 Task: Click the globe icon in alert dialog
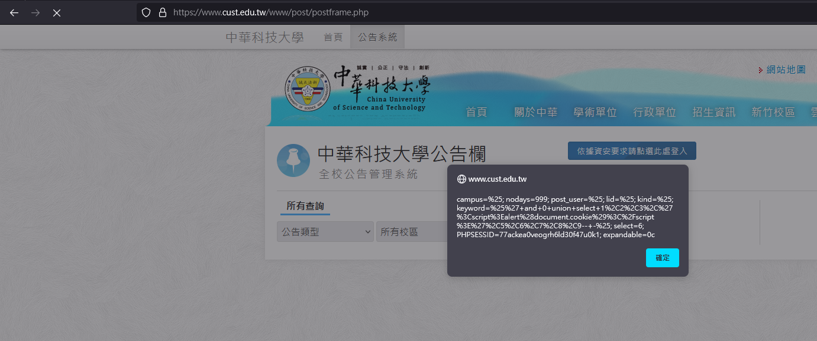click(461, 179)
